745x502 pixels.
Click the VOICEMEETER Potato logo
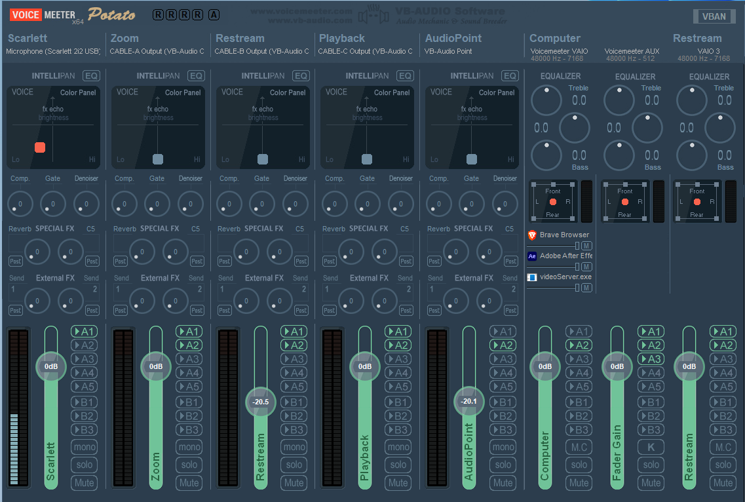[x=72, y=15]
